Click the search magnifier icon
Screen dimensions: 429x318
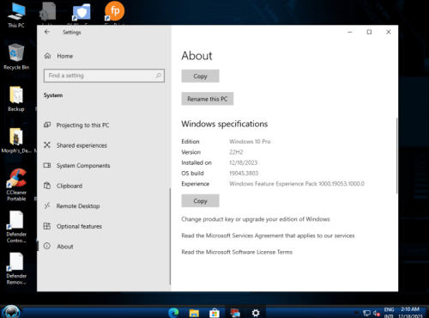point(159,76)
